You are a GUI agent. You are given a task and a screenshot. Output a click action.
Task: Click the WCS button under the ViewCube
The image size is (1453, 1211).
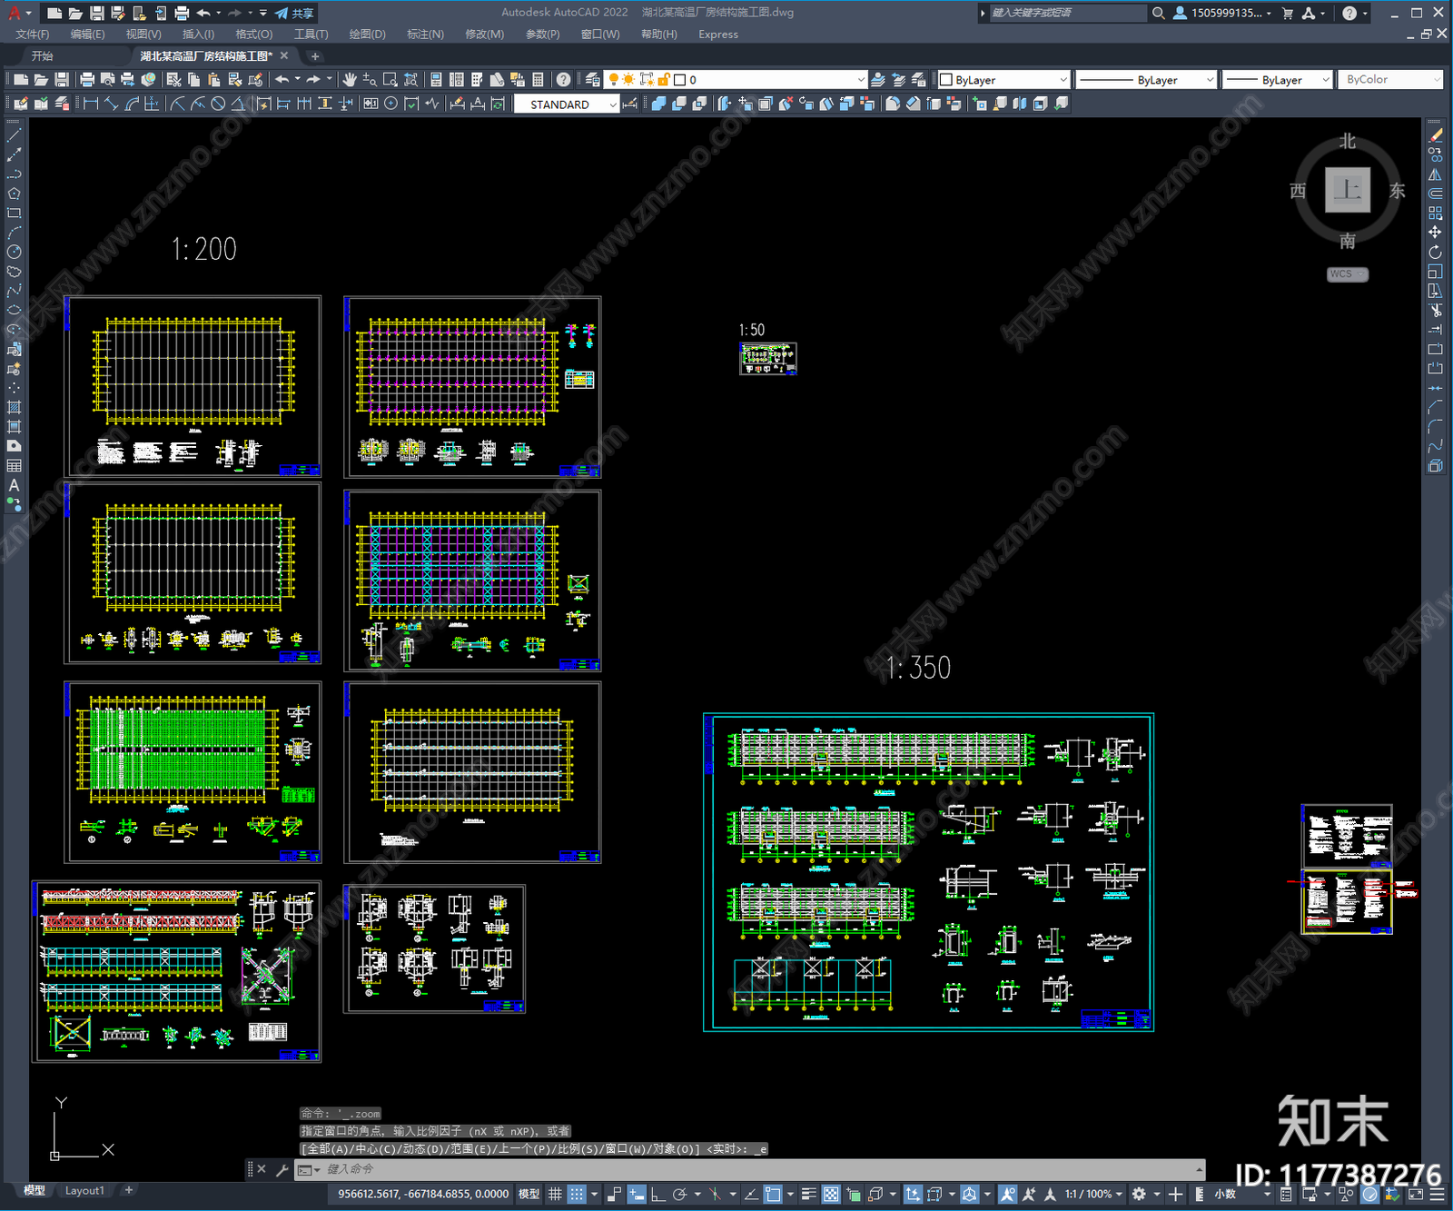click(1347, 274)
